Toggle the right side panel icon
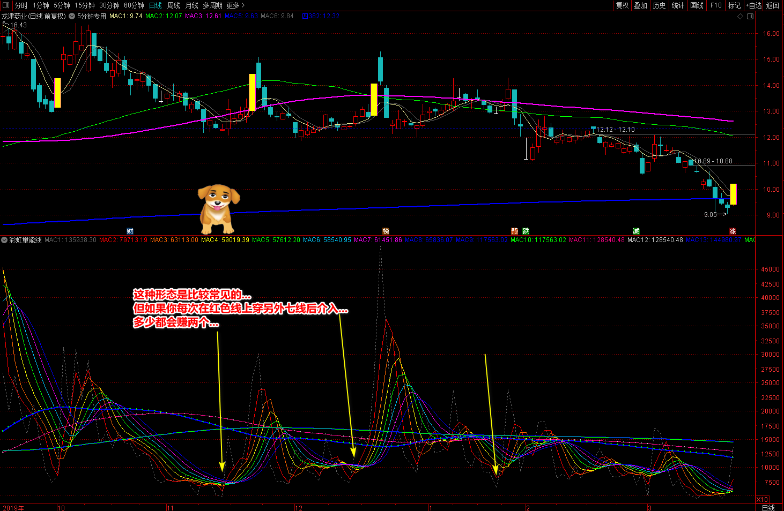The width and height of the screenshot is (784, 511). (x=750, y=16)
